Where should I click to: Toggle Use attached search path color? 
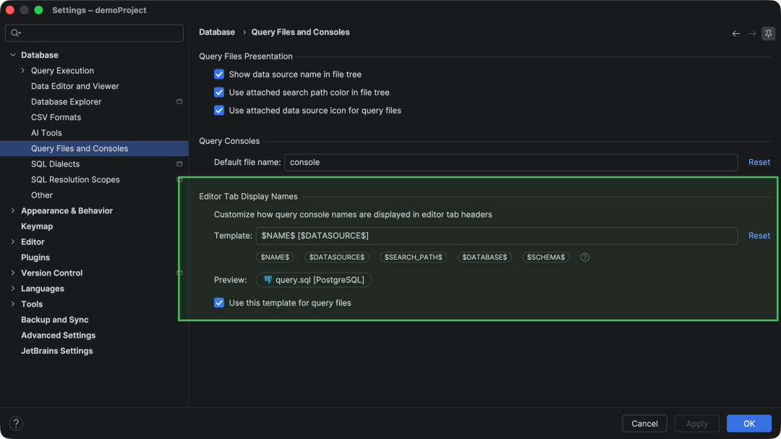coord(219,92)
